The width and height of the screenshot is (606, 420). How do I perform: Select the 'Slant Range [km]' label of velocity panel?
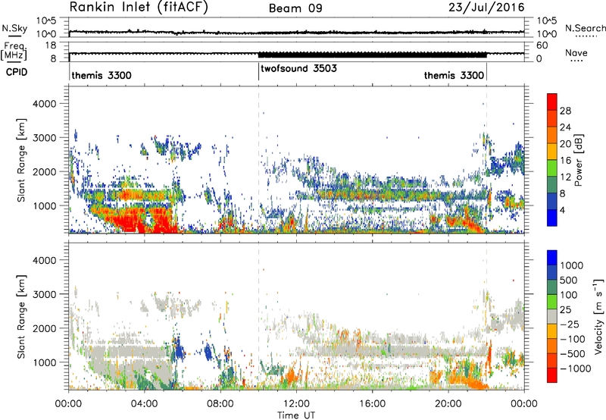[x=21, y=317]
